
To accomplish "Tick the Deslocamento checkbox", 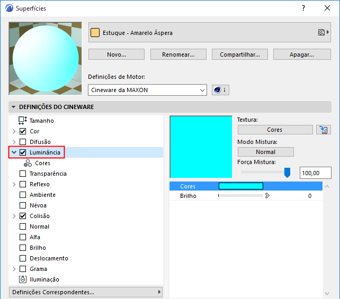I will point(23,258).
